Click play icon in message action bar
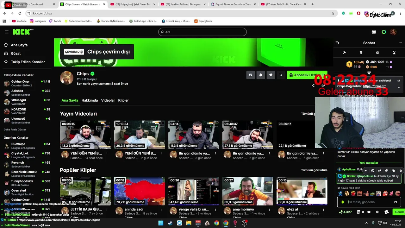Screen dimensions: 405x228 pyautogui.click(x=366, y=171)
